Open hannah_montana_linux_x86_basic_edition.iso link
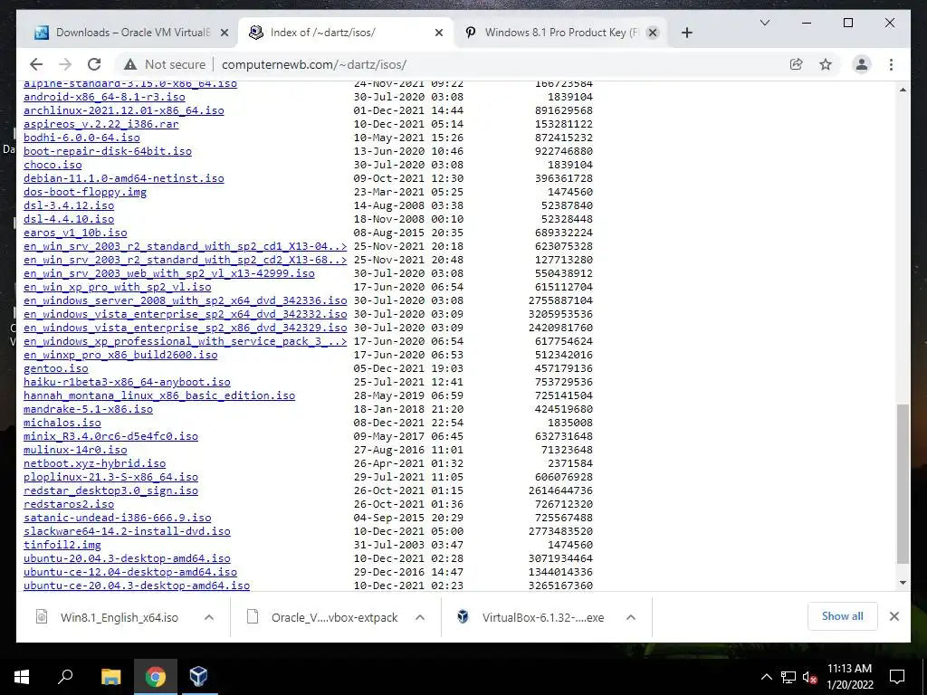927x695 pixels. [159, 396]
